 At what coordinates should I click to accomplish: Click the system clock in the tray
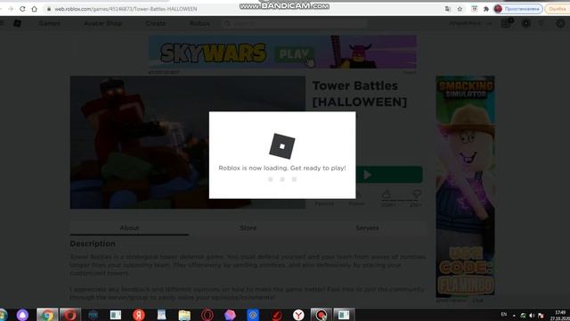tap(561, 315)
